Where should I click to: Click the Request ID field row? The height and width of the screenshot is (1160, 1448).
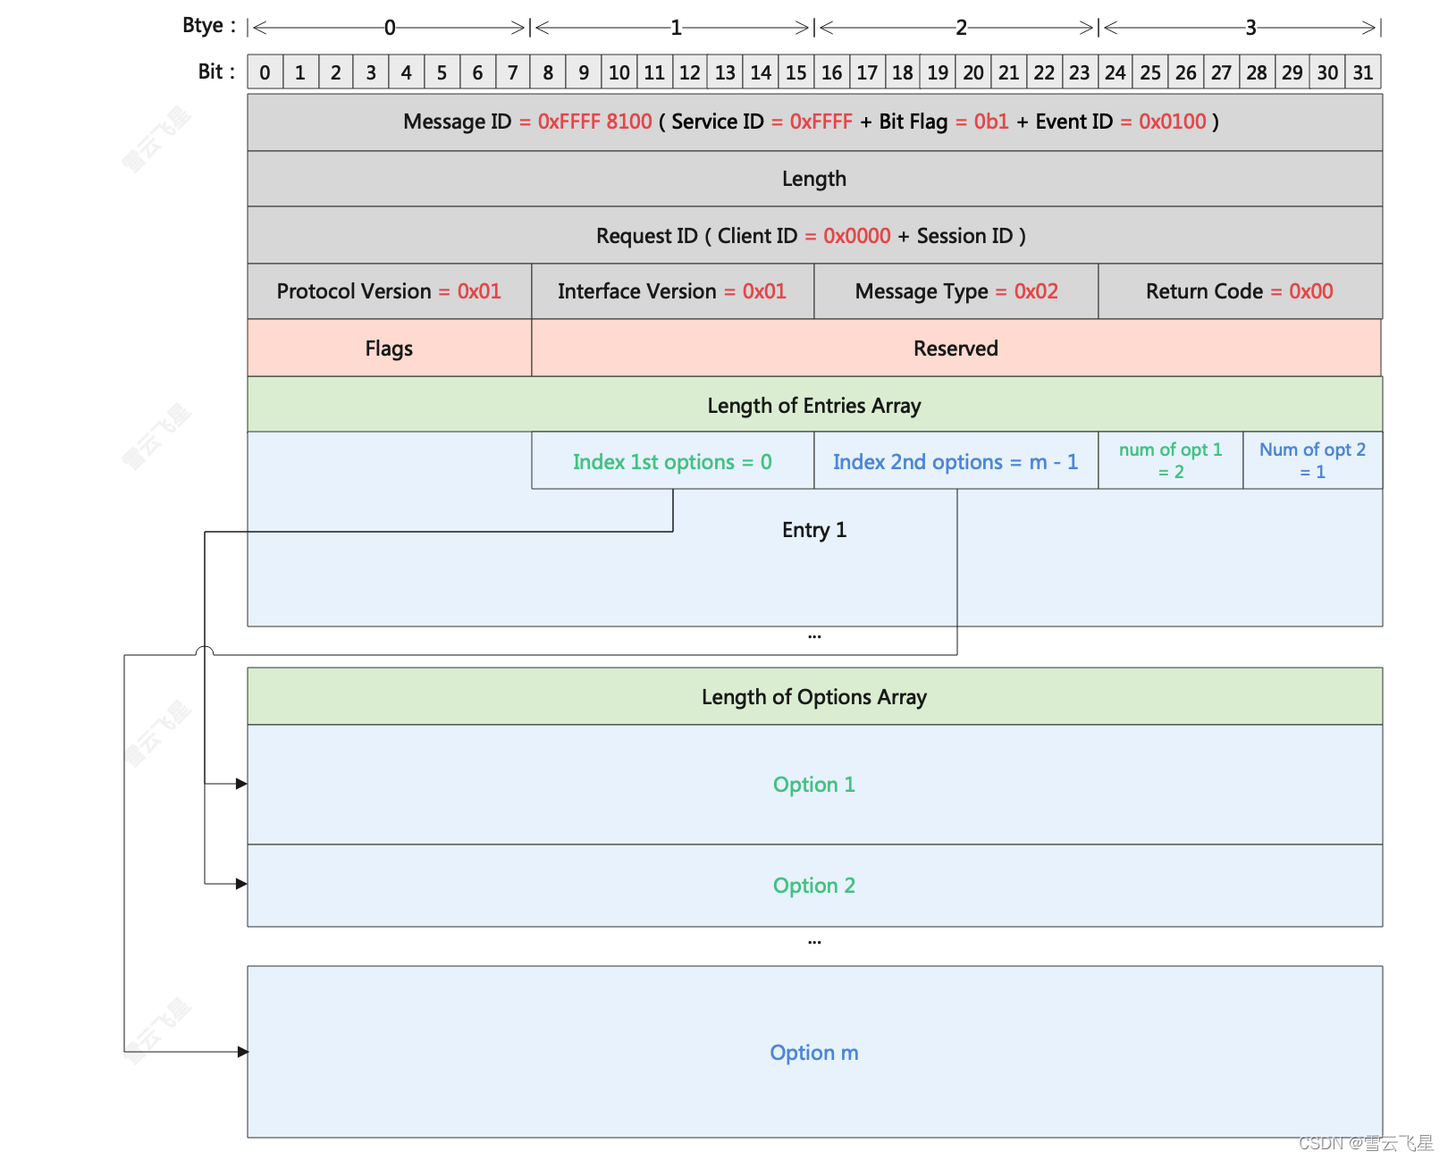[813, 236]
